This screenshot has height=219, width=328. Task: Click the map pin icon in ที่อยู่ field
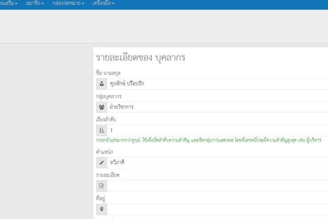[x=101, y=209]
